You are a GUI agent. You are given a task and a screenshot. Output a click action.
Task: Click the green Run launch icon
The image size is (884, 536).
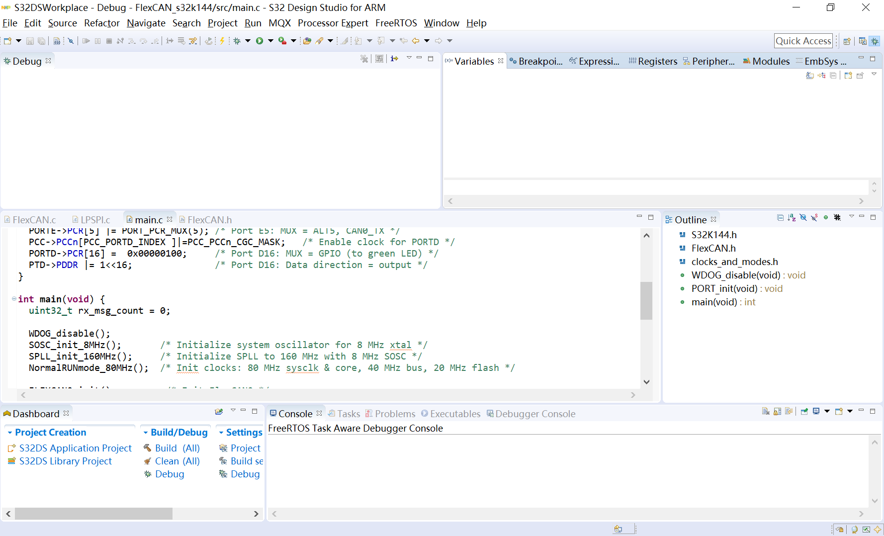pos(260,41)
